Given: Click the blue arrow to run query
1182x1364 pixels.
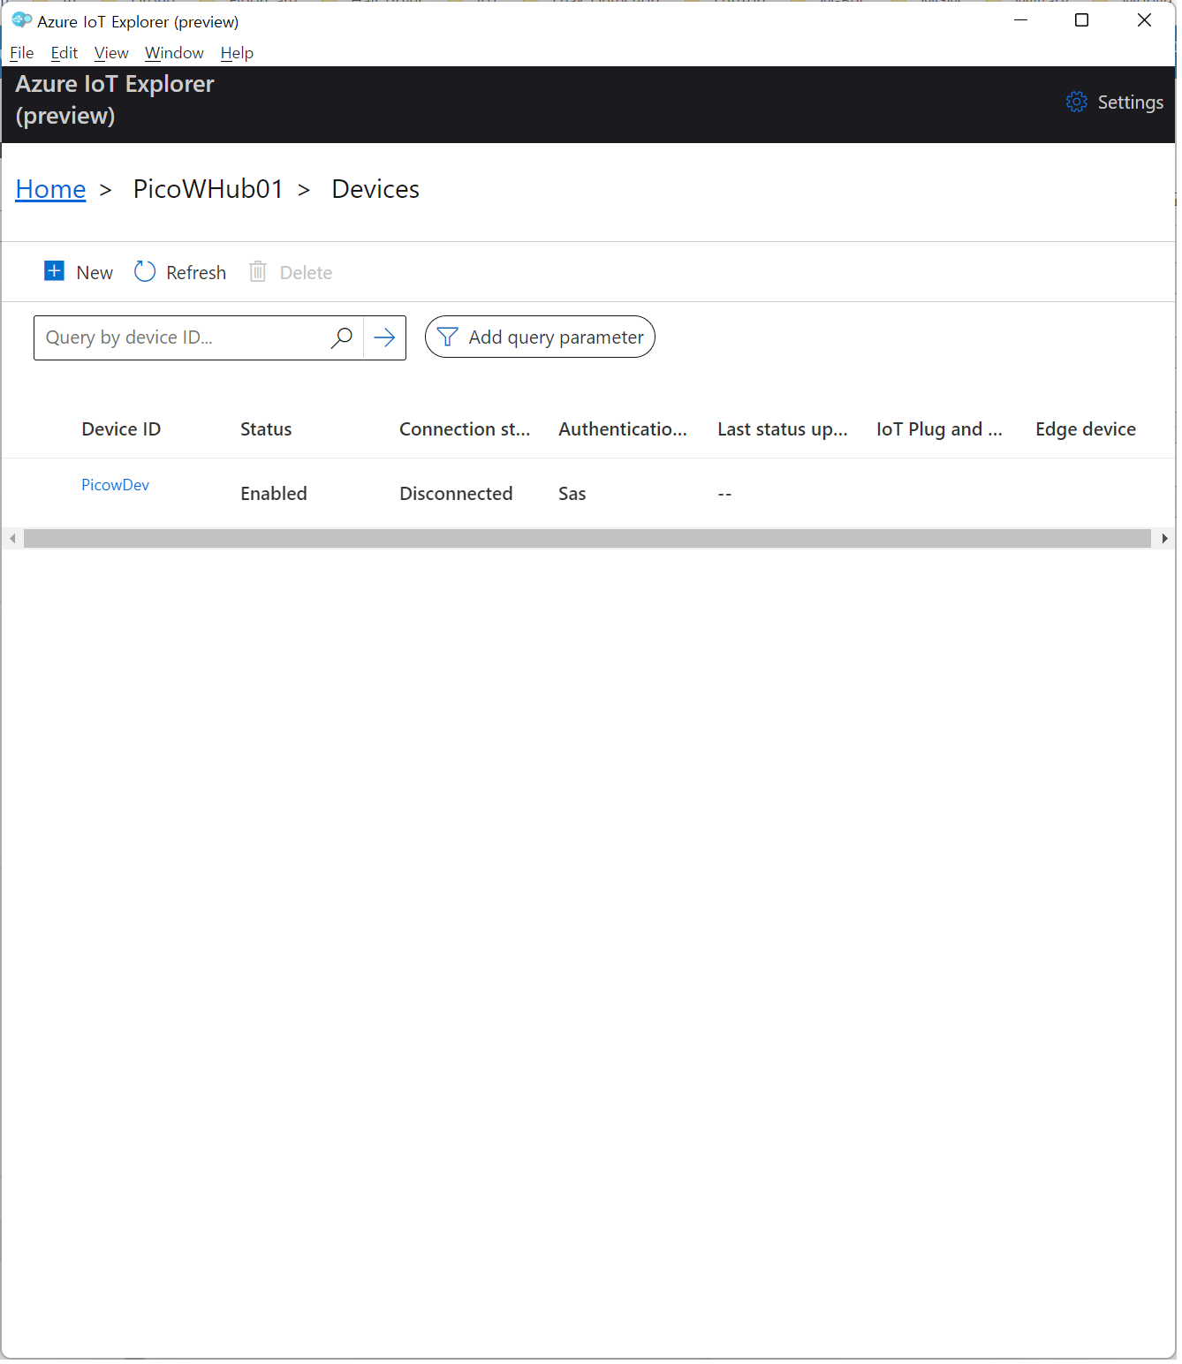Looking at the screenshot, I should (384, 337).
